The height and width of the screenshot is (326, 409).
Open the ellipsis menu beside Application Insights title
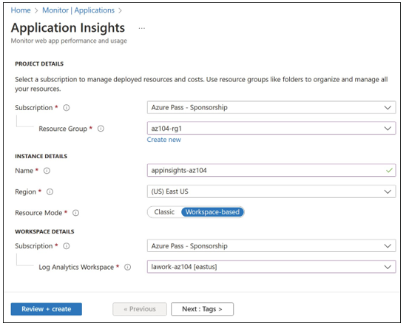click(x=142, y=28)
